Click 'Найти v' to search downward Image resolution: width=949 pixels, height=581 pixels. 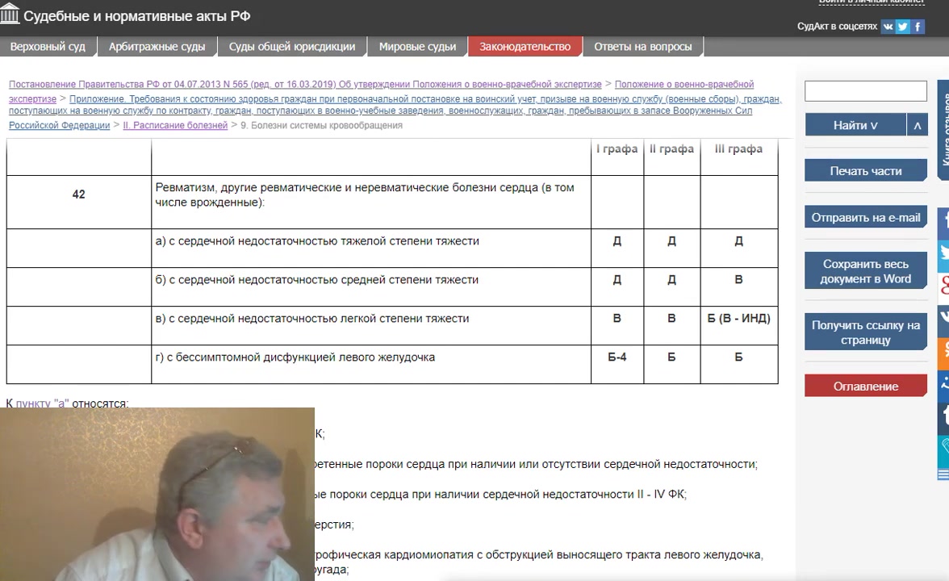tap(855, 125)
